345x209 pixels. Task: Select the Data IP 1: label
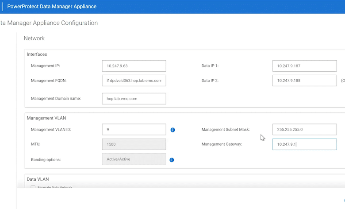point(210,66)
